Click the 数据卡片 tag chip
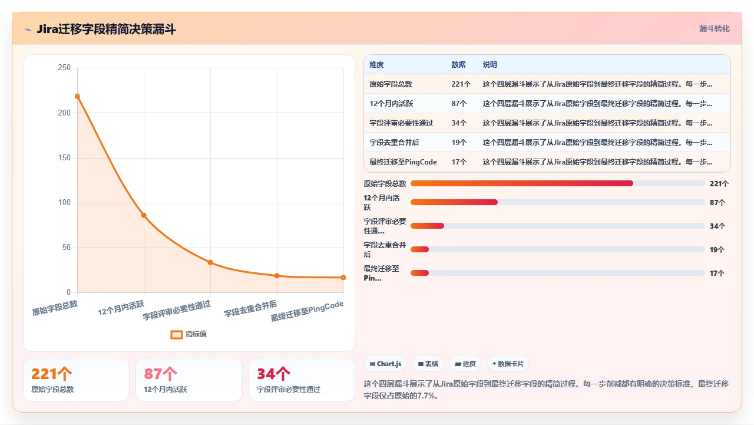 point(508,364)
